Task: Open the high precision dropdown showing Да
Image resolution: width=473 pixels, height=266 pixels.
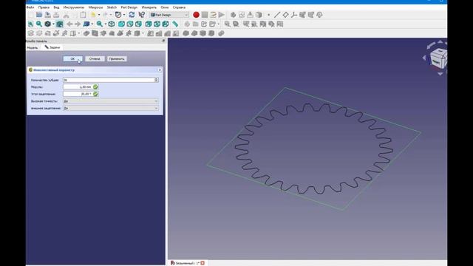Action: [x=111, y=101]
